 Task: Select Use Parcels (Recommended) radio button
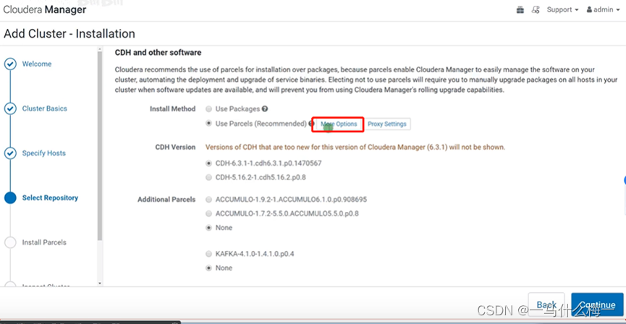pos(208,124)
